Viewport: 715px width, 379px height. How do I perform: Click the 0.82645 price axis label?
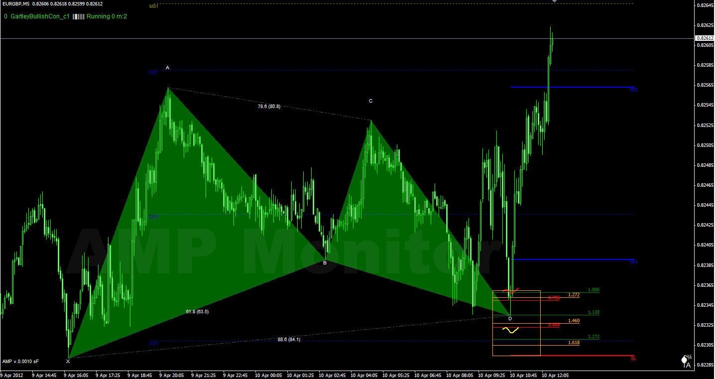pyautogui.click(x=705, y=5)
